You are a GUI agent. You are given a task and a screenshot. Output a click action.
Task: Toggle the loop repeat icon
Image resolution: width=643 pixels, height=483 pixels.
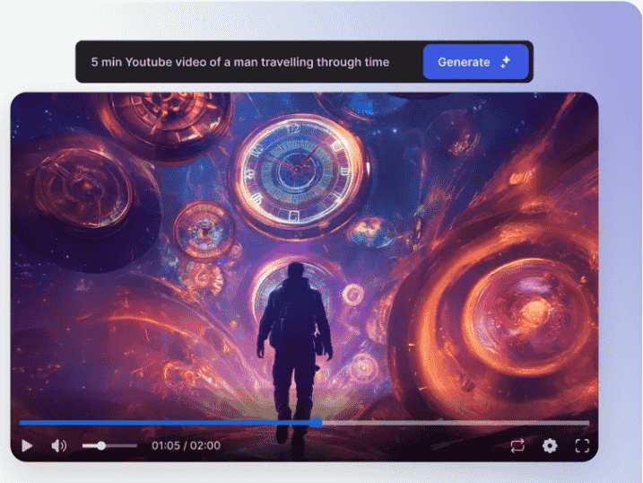[517, 445]
